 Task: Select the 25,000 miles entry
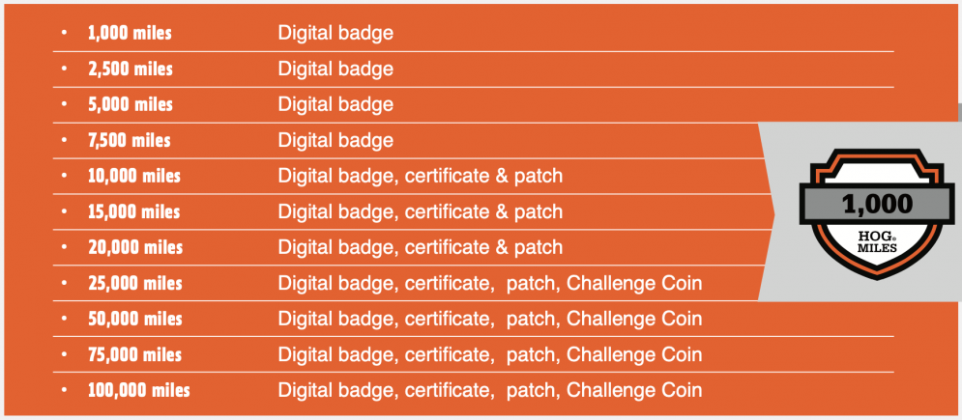pos(135,283)
